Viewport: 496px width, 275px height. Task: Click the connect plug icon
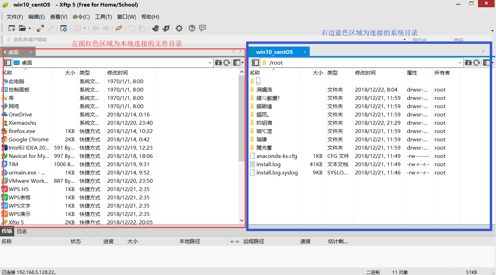40,28
